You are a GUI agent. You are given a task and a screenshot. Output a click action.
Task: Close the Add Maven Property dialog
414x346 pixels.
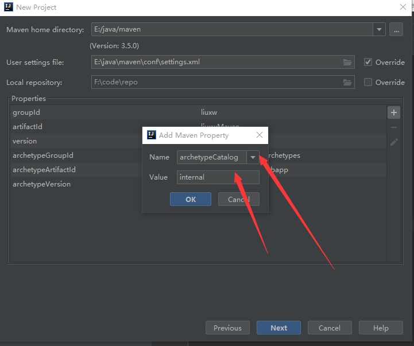point(260,135)
